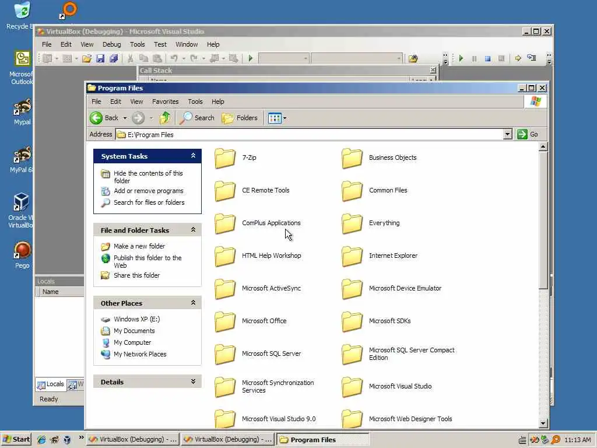Open the Test menu in Visual Studio
597x448 pixels.
(x=160, y=44)
